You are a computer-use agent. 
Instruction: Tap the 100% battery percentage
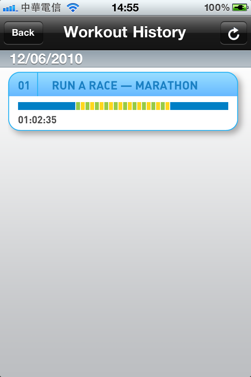pos(217,8)
